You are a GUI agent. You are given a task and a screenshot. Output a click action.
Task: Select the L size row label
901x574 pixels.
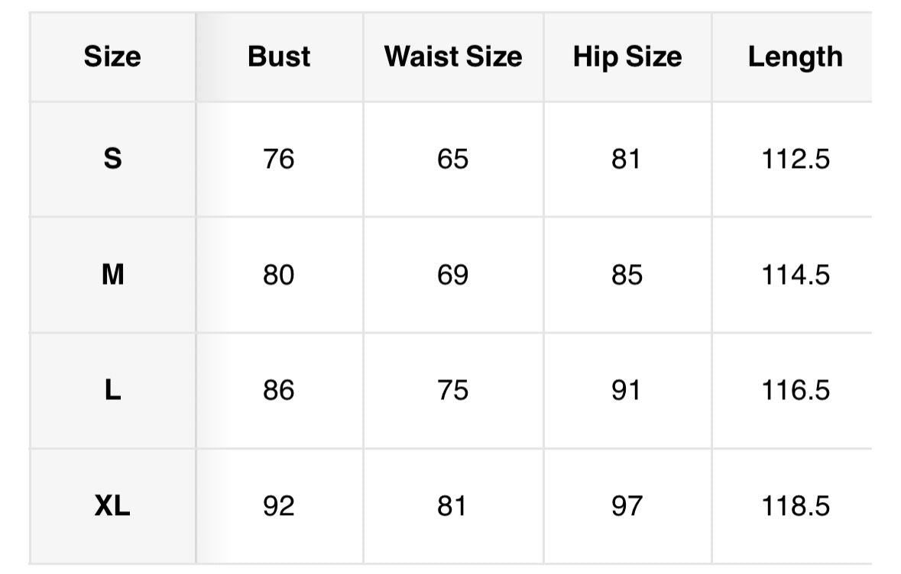(x=112, y=391)
